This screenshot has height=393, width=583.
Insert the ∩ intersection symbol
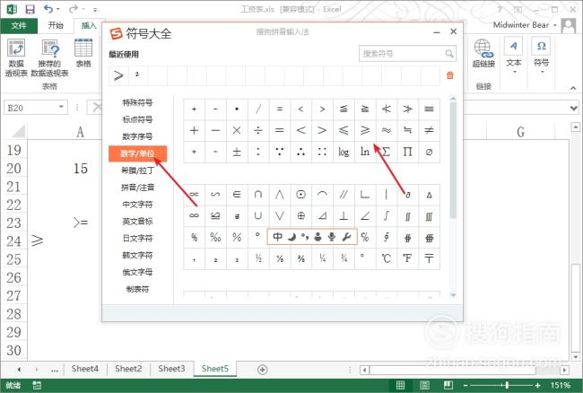pos(258,195)
